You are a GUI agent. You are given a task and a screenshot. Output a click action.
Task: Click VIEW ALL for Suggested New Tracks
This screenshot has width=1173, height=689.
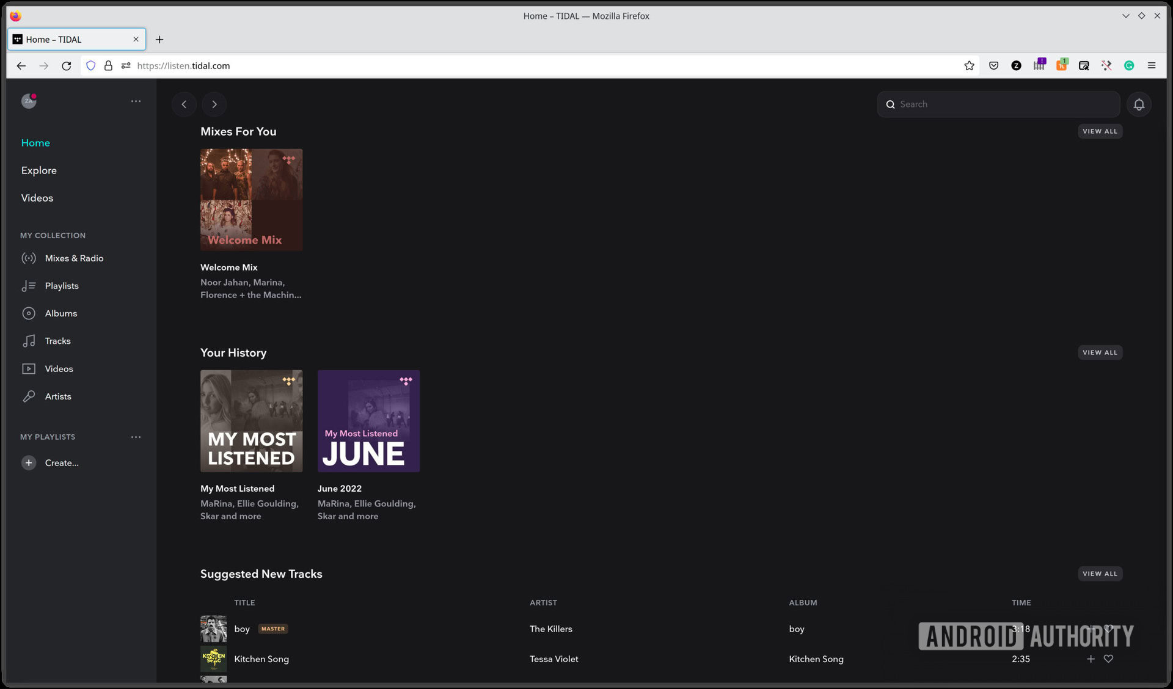(1100, 574)
